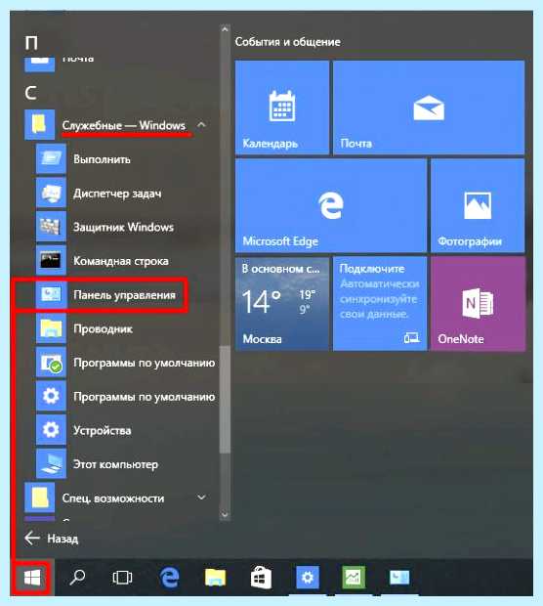Screen dimensions: 543x606
Task: Open Task View on the taskbar
Action: coord(122,578)
